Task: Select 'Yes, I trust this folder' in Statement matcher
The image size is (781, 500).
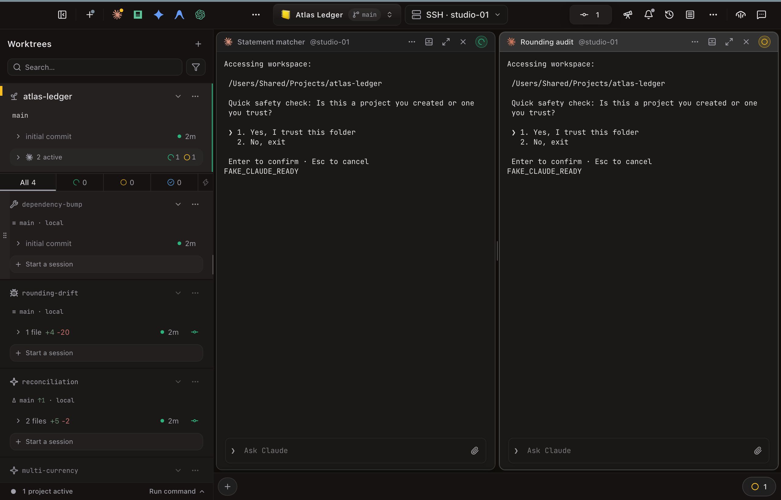Action: tap(296, 132)
